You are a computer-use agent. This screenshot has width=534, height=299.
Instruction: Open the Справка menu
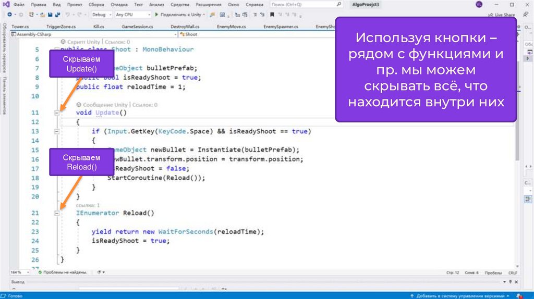tap(254, 4)
